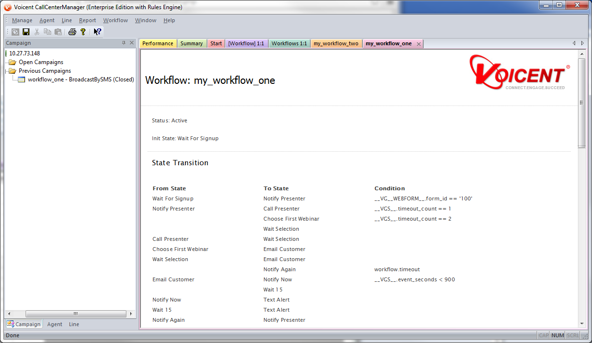Click the Open Campaigns folder icon
Screen dimensions: 592x343
[x=13, y=62]
